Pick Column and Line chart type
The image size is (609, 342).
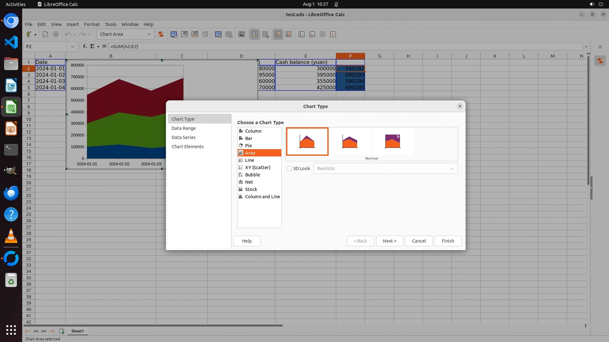262,197
